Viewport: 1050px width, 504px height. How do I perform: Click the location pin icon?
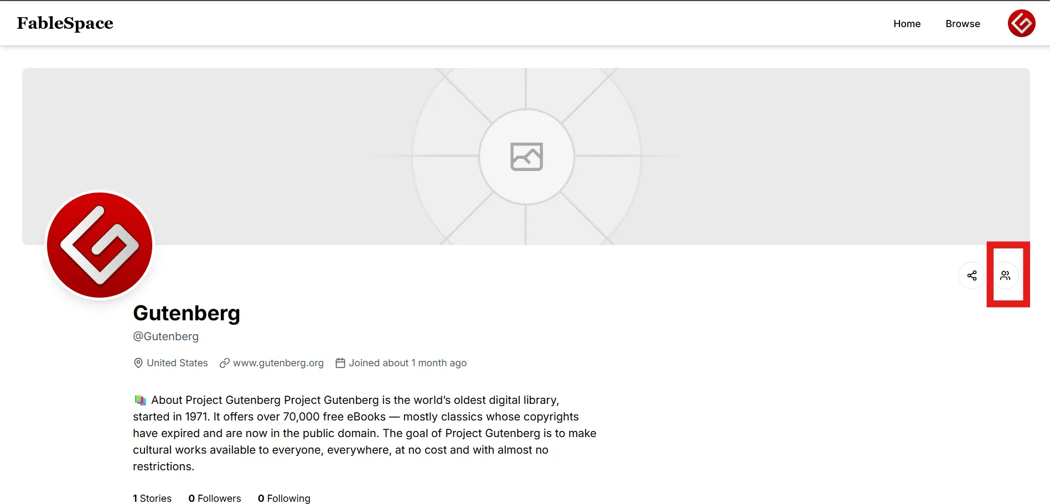[138, 363]
